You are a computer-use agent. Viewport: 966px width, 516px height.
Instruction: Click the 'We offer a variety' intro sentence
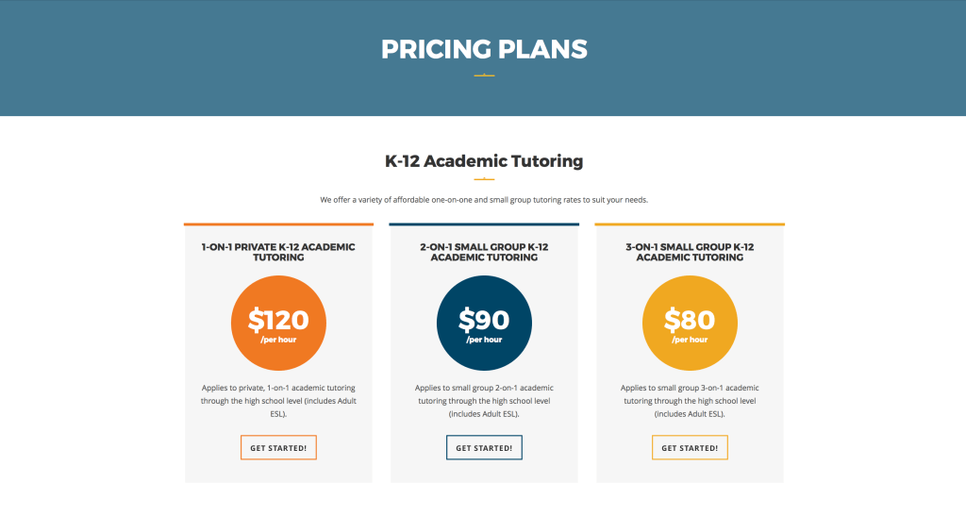484,200
